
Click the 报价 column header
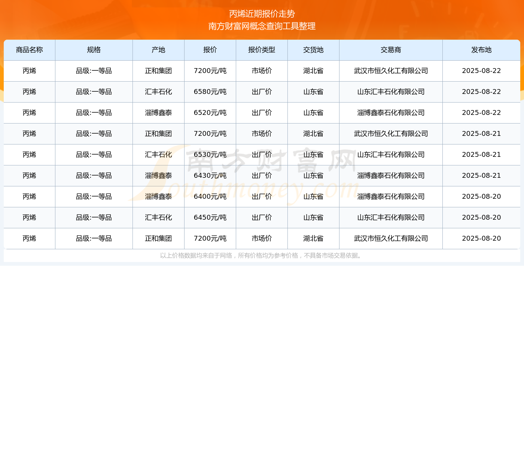(x=210, y=50)
